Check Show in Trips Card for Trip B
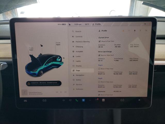Viewport: 165px width, 124px height. click(x=99, y=82)
